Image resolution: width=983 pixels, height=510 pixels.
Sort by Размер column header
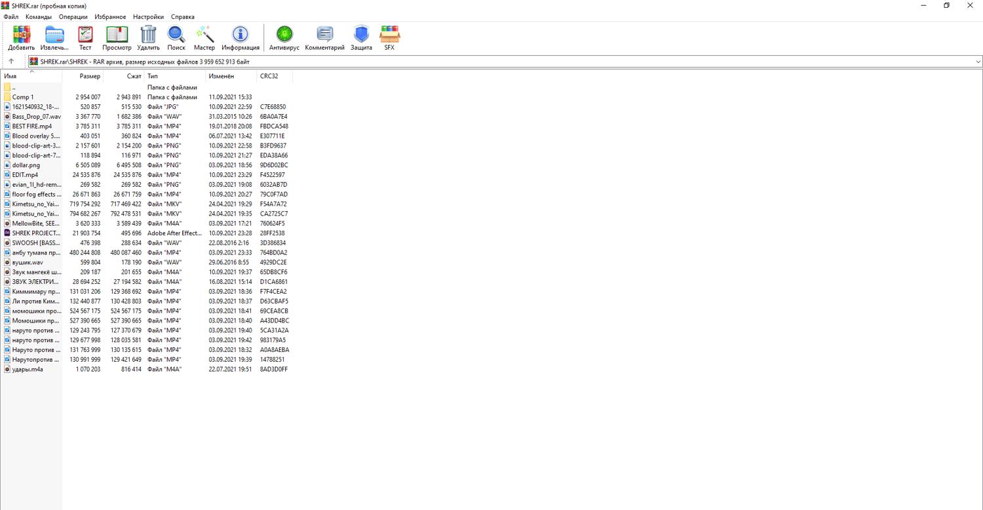[83, 76]
